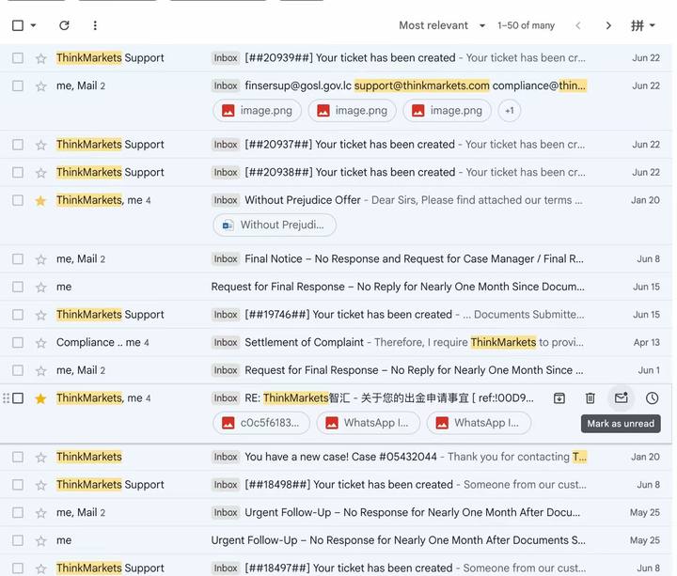Open the third image.png attachment
Screen dimensions: 677x576
coord(447,111)
